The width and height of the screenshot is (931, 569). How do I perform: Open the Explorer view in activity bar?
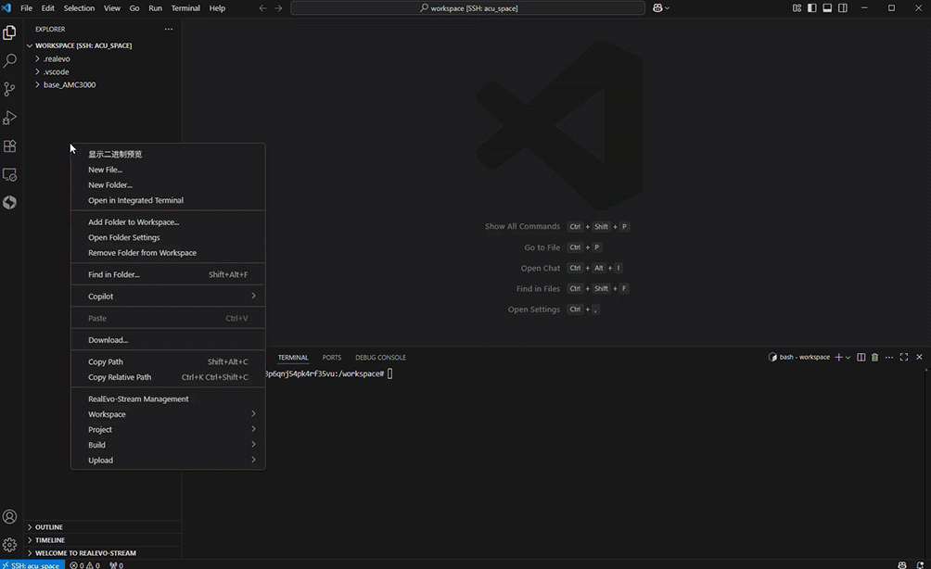pyautogui.click(x=9, y=32)
